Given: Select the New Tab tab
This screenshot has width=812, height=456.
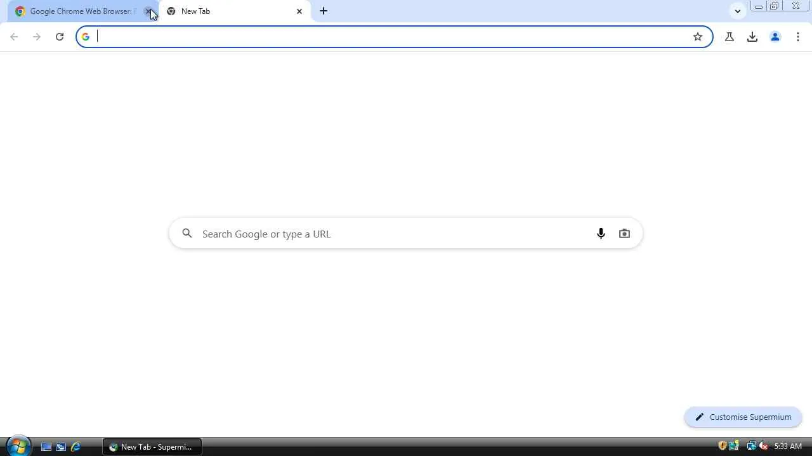Looking at the screenshot, I should point(235,11).
